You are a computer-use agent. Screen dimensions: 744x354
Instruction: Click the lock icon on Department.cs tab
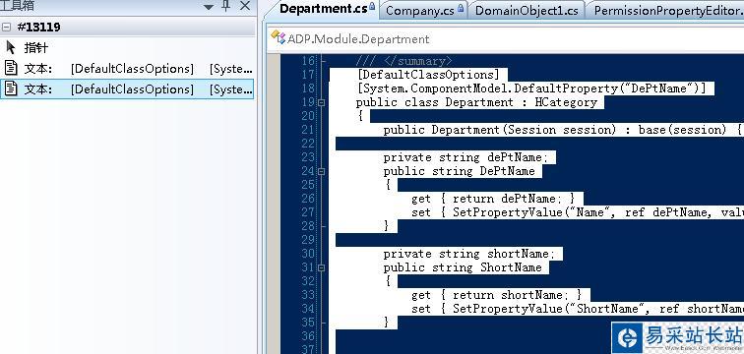(372, 6)
